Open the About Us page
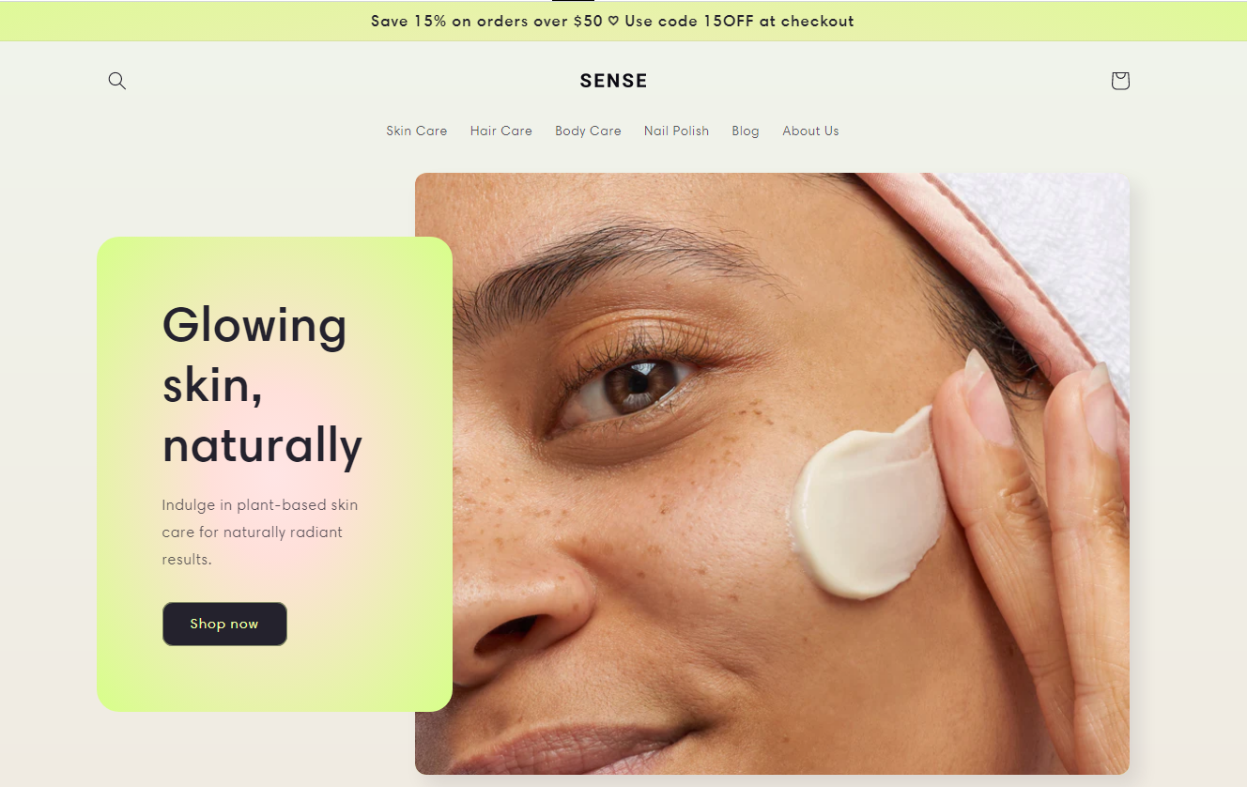The height and width of the screenshot is (787, 1247). pos(810,131)
